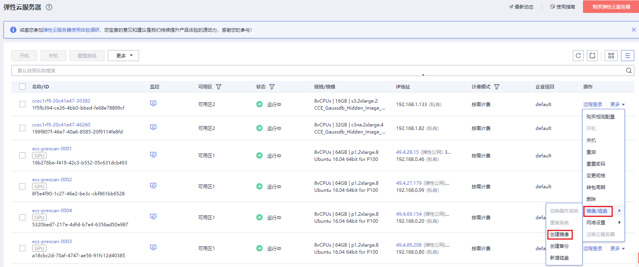Open monitoring icon for ecs-prescan-0002
Image resolution: width=639 pixels, height=267 pixels.
[153, 186]
